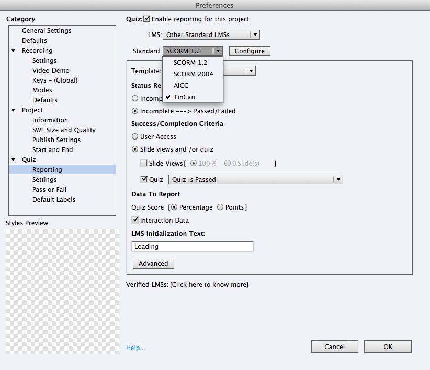Enable the Slide Views checkbox
430x370 pixels.
coord(144,163)
